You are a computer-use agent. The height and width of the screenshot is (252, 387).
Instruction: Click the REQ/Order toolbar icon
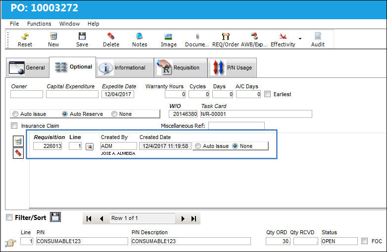(226, 36)
